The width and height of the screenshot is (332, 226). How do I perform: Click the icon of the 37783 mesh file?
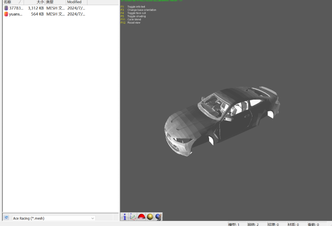6,8
